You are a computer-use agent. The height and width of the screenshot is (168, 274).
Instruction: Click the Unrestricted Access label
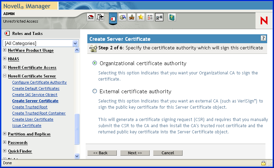tap(21, 21)
